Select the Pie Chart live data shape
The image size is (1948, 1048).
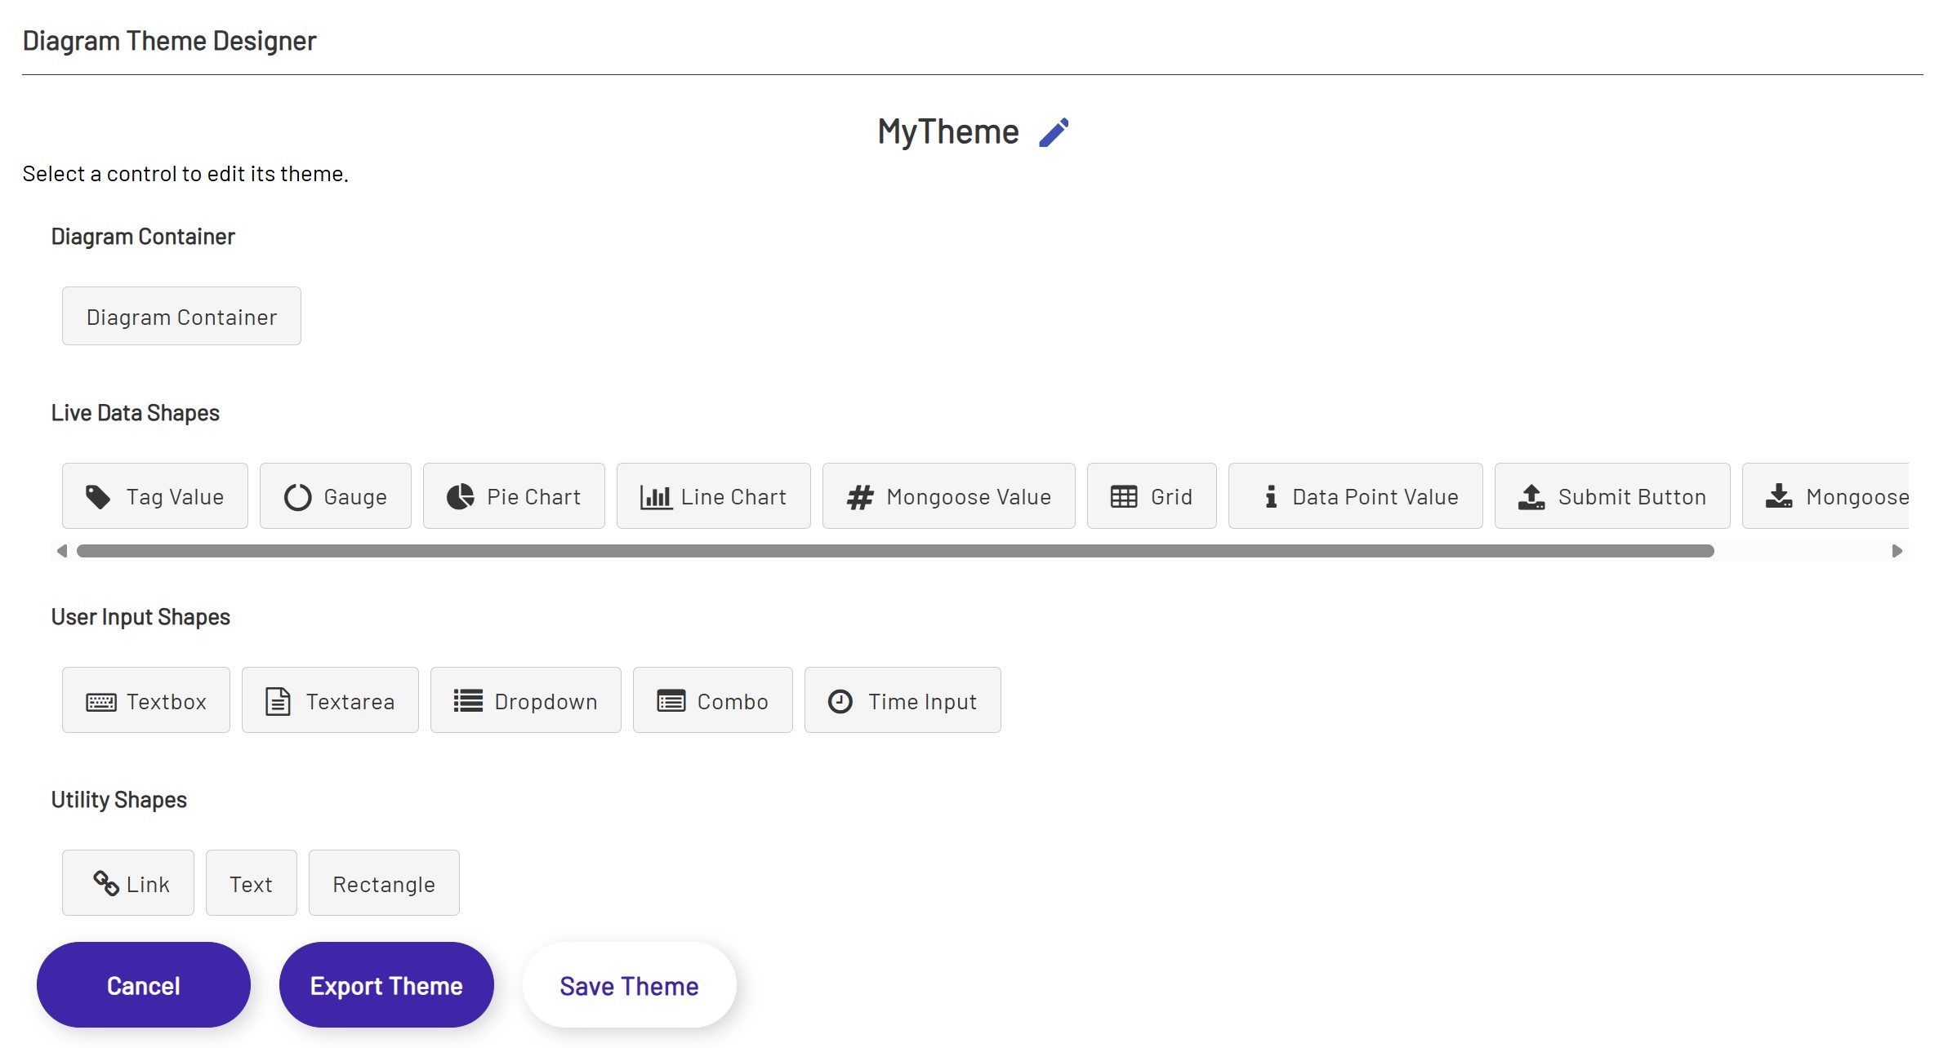pyautogui.click(x=513, y=495)
